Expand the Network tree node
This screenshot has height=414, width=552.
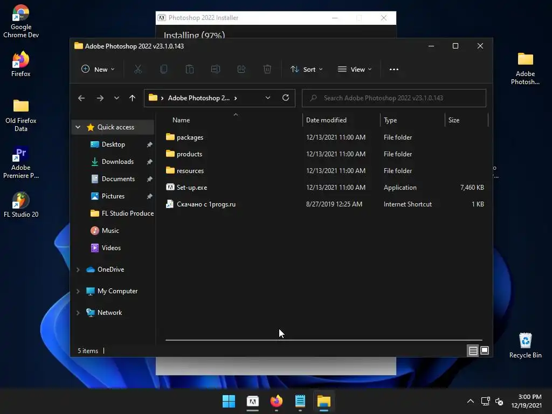tap(78, 313)
